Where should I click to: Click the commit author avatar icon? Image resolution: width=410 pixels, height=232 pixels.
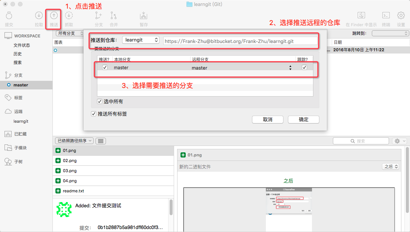tap(64, 210)
